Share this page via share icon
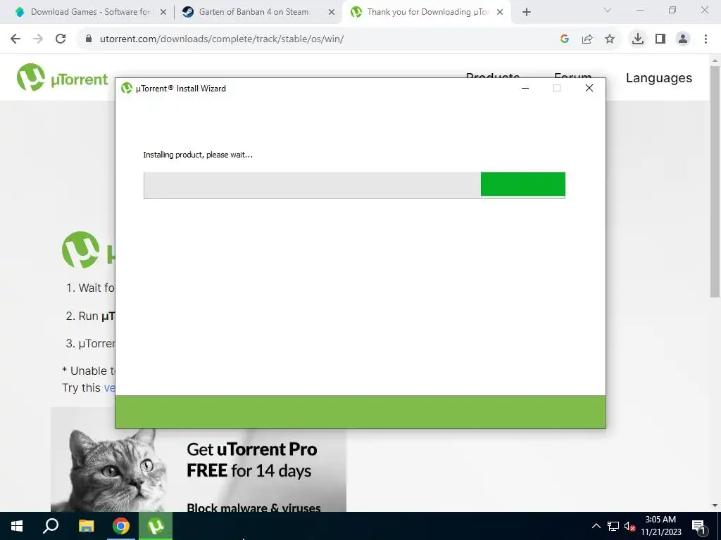The image size is (721, 540). (x=587, y=39)
